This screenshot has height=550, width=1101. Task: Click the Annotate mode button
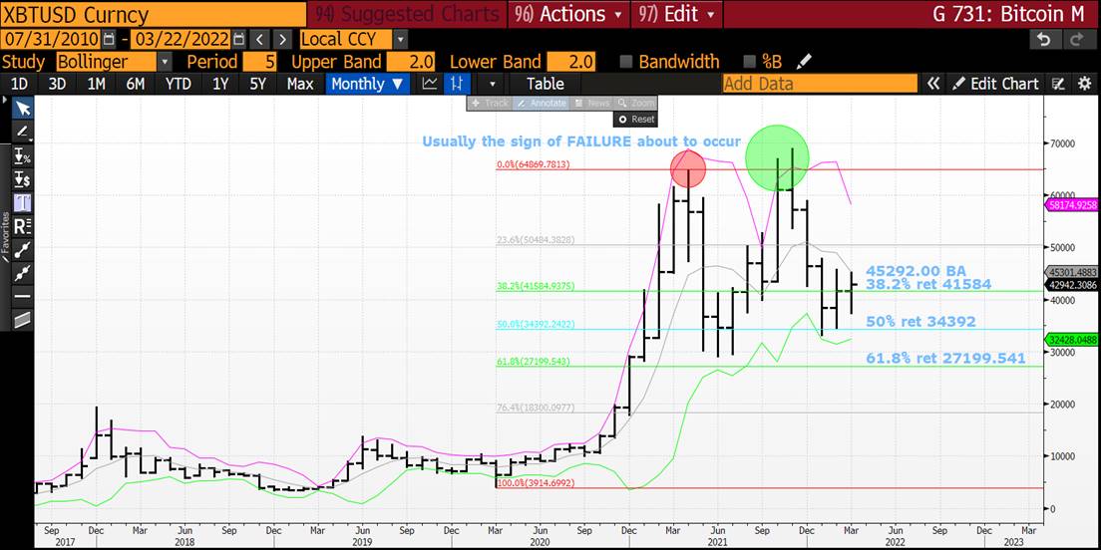(x=540, y=104)
